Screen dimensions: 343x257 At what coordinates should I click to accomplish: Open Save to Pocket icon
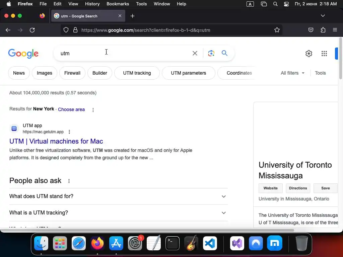pos(311,30)
